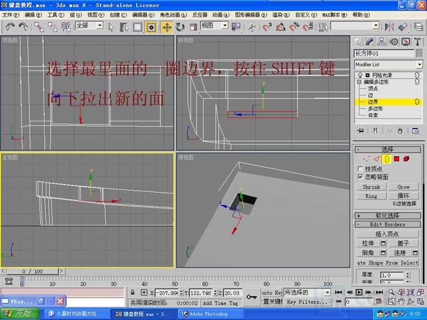Collapse the 选择 rollout
The height and width of the screenshot is (320, 427).
tap(387, 149)
